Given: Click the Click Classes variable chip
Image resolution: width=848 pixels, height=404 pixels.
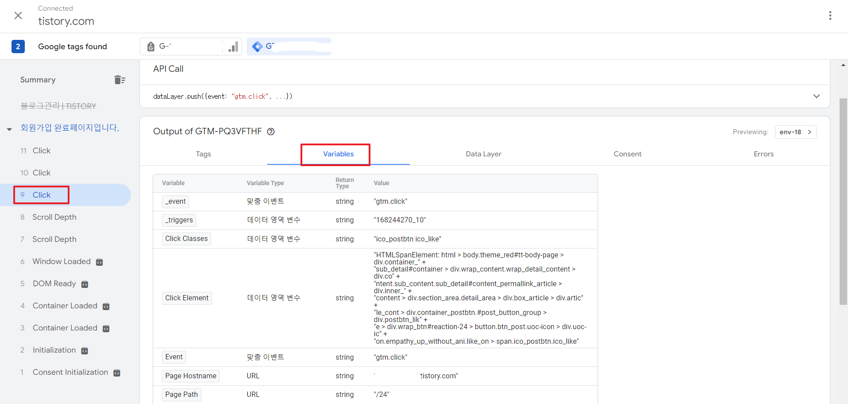Looking at the screenshot, I should [186, 239].
